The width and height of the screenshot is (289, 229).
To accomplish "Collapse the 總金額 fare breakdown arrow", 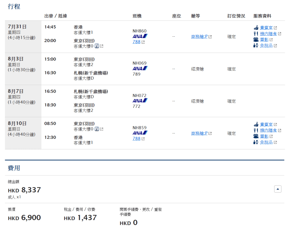I will [278, 189].
